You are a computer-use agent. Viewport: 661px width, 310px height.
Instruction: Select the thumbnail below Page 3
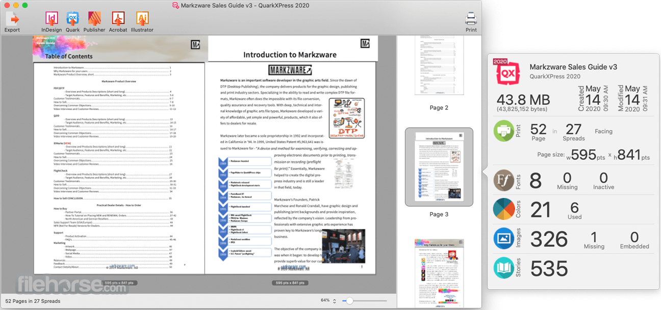click(439, 273)
